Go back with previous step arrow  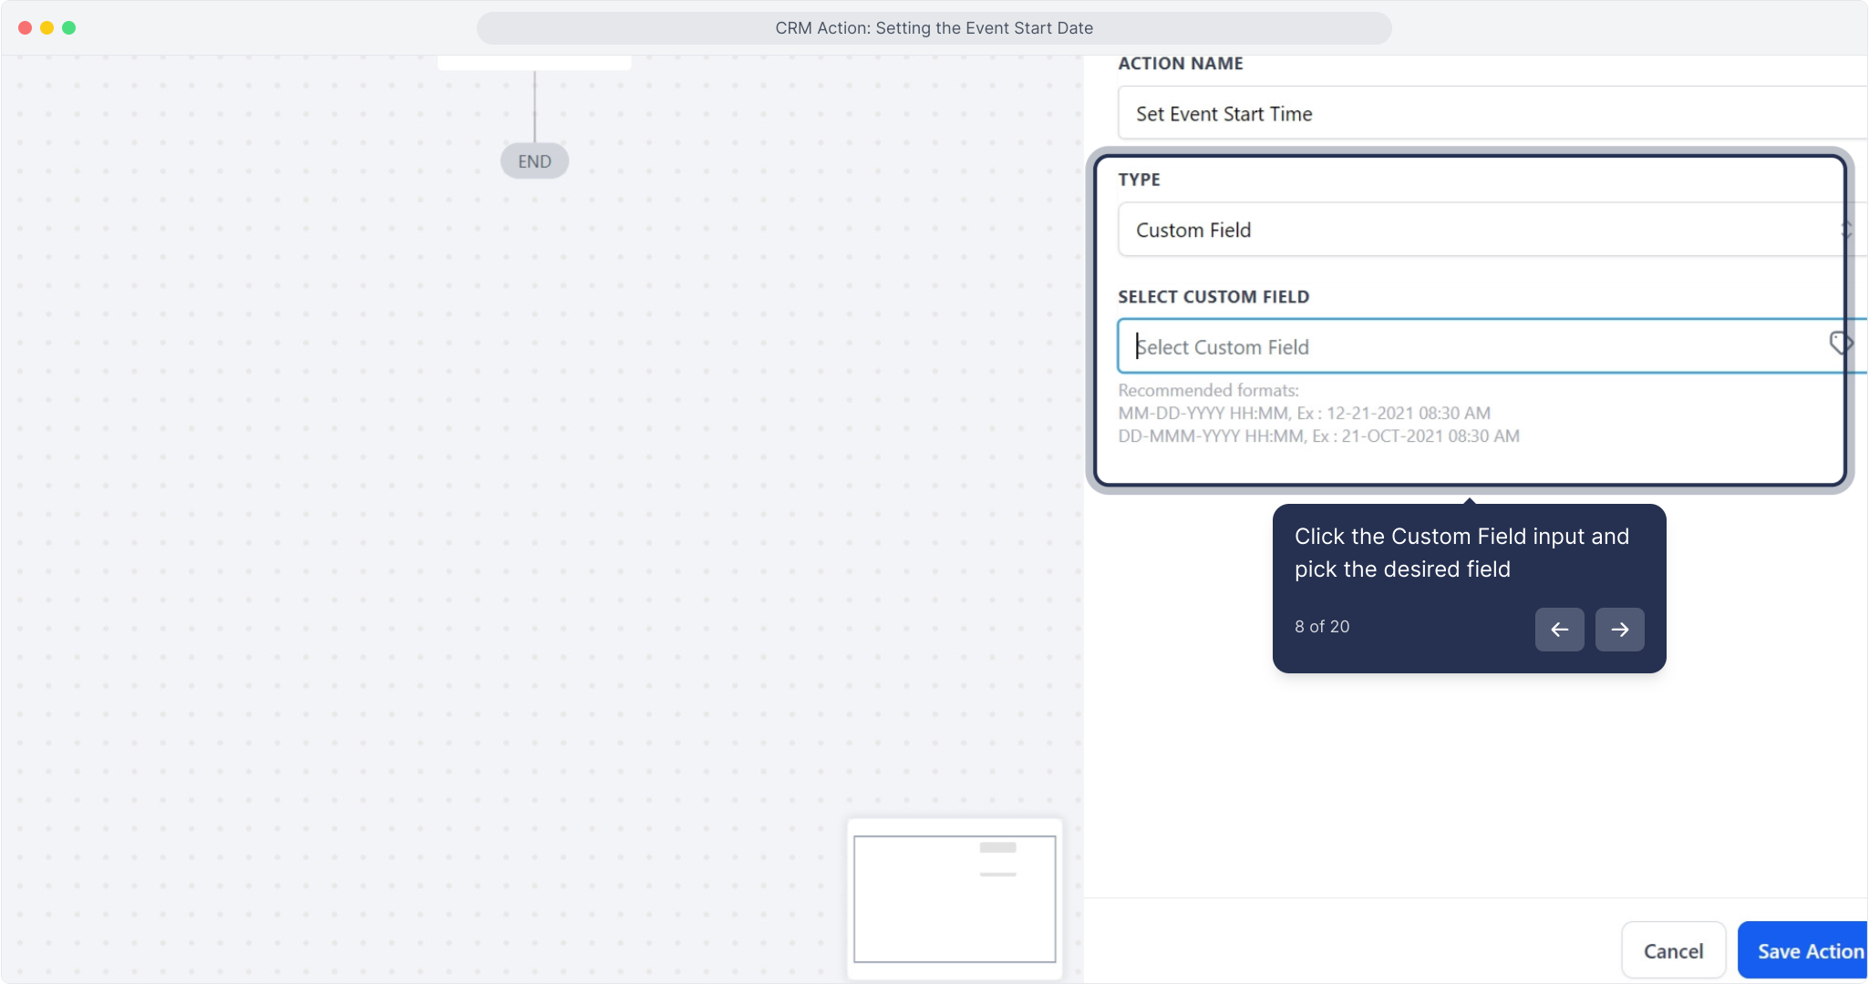[x=1559, y=630]
